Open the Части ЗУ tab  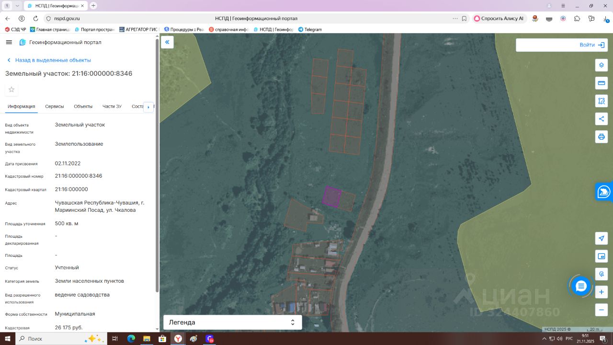(x=112, y=106)
